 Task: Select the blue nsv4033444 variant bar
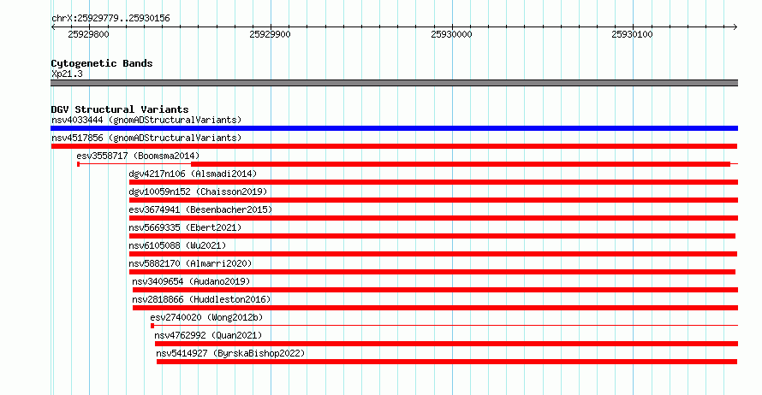pyautogui.click(x=394, y=128)
